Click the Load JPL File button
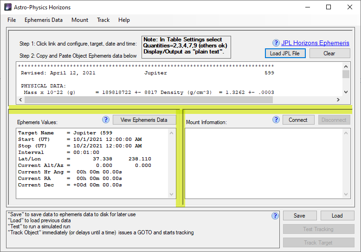 [x=285, y=53]
